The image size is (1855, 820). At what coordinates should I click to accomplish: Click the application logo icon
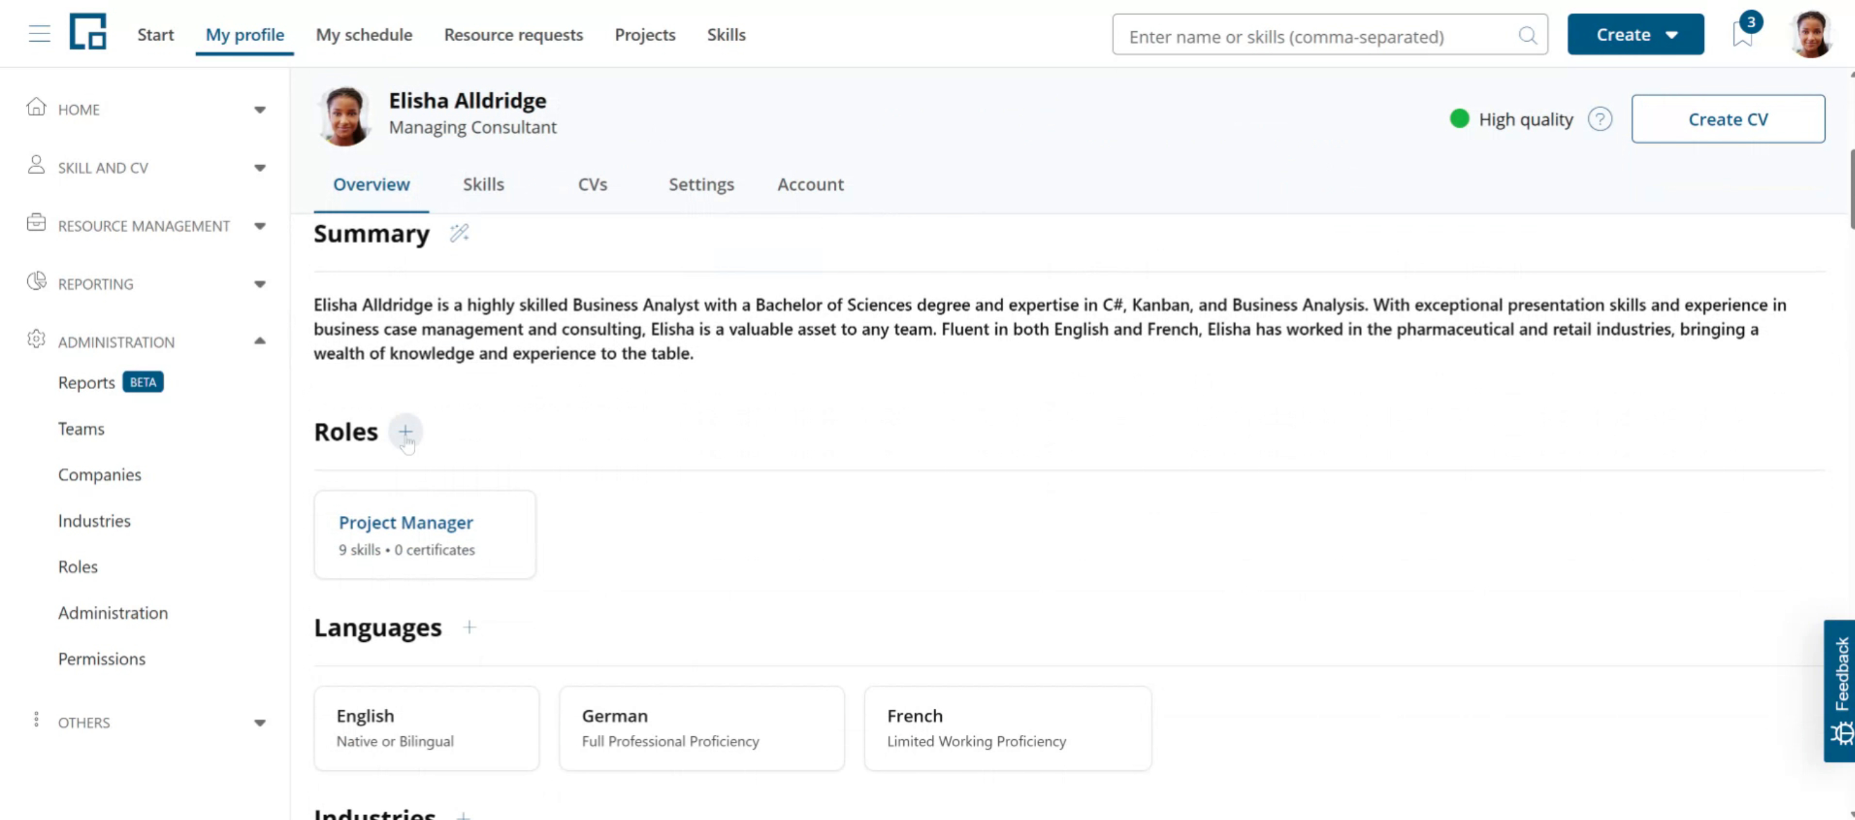tap(88, 32)
